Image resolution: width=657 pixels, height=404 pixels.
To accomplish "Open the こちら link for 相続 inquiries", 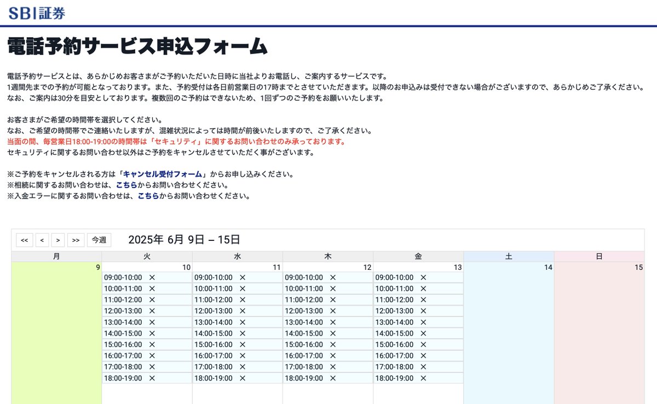I will 126,185.
